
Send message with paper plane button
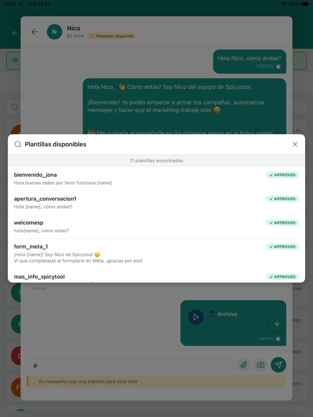click(278, 365)
